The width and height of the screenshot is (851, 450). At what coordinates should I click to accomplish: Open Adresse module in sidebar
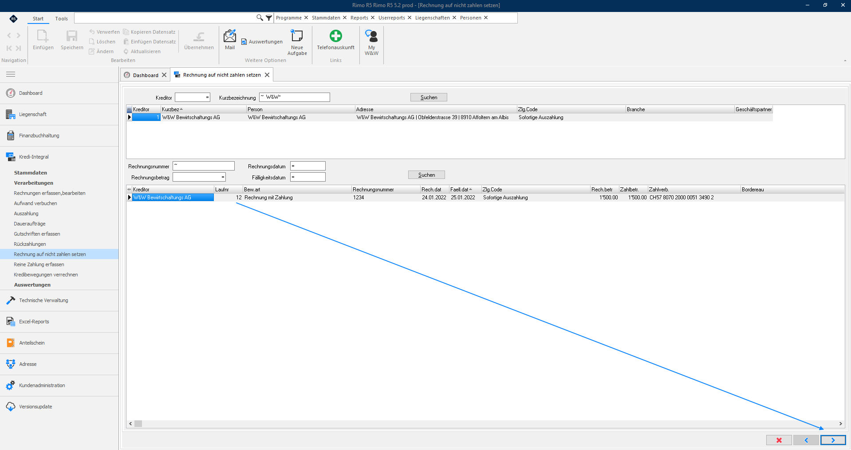coord(59,364)
